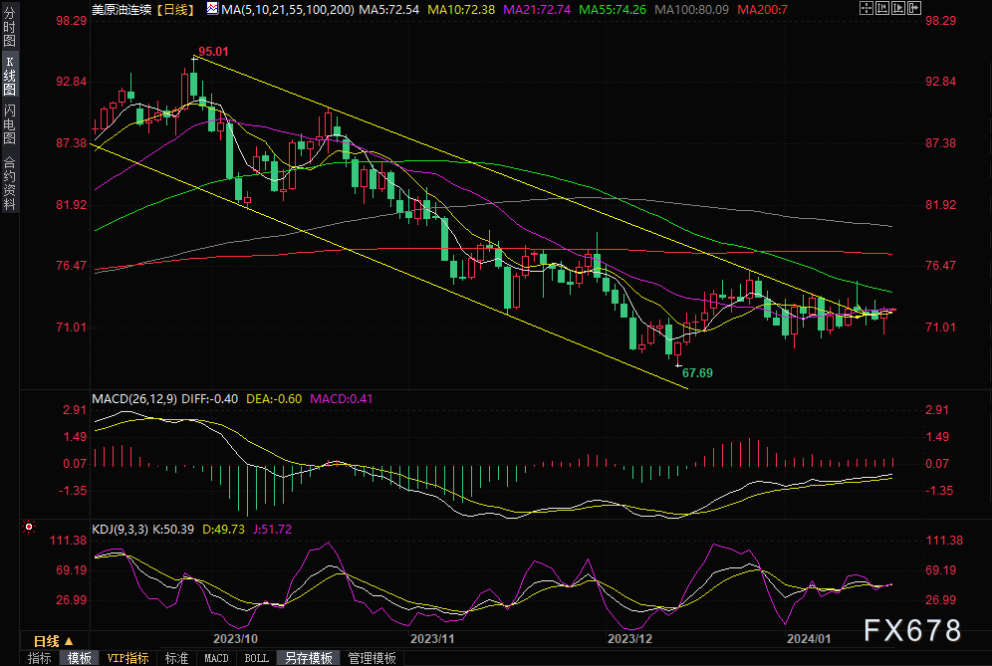992x666 pixels.
Task: Apply the BOLL template
Action: coord(256,658)
